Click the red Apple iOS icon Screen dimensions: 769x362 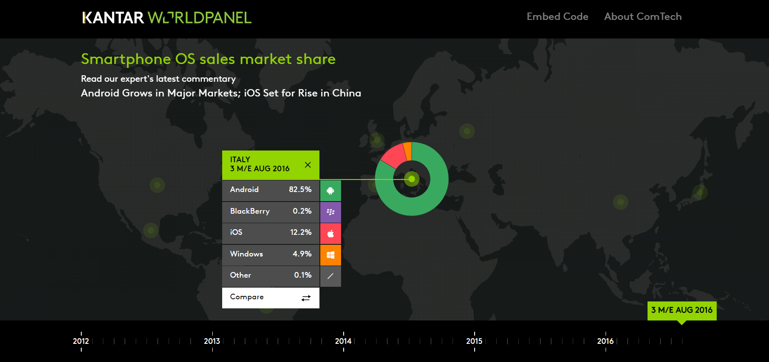[x=330, y=234]
